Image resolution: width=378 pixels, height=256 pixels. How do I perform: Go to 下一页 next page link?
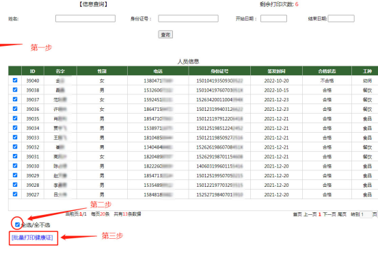tap(329, 214)
